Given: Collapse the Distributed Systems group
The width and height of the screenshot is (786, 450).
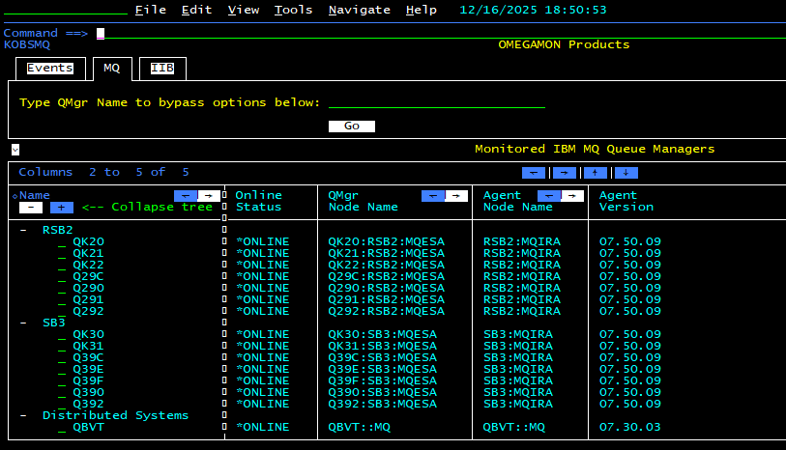Looking at the screenshot, I should [23, 415].
